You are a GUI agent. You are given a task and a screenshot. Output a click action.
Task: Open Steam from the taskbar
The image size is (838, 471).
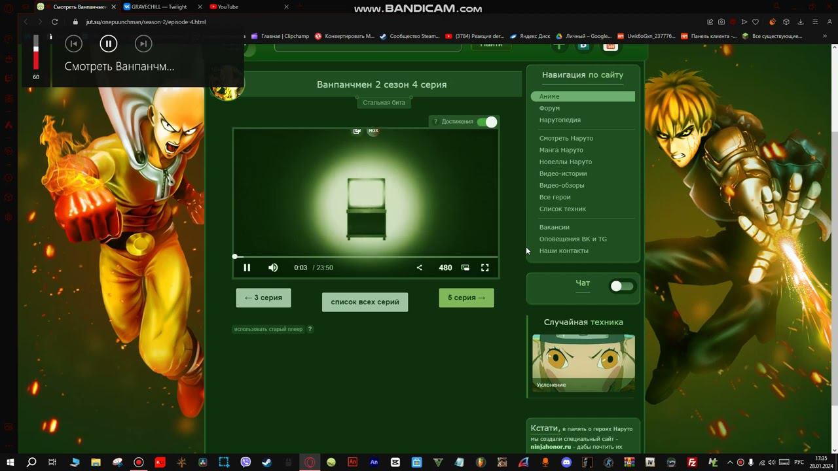pyautogui.click(x=266, y=462)
